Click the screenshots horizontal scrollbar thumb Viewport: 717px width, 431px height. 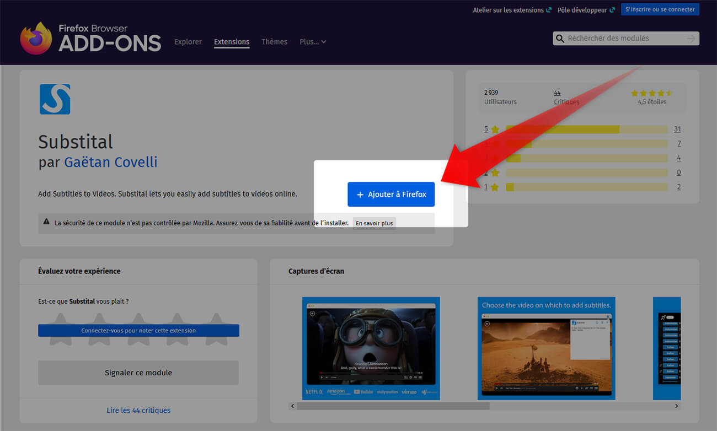click(x=393, y=406)
